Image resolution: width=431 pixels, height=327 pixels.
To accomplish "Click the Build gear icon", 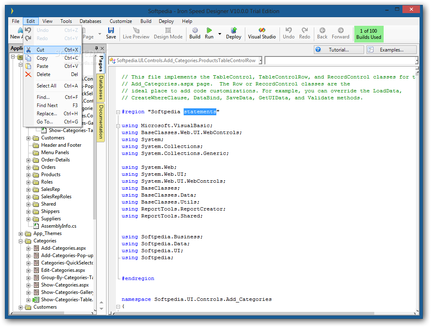I will [x=195, y=30].
